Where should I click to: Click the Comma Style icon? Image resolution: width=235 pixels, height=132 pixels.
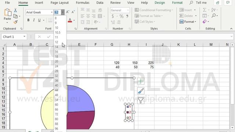point(127,16)
